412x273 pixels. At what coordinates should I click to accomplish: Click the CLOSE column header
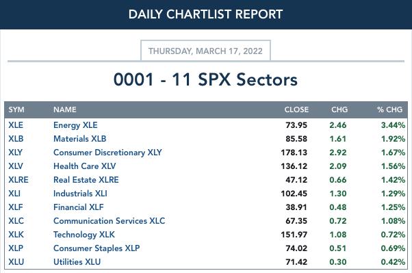(x=296, y=109)
